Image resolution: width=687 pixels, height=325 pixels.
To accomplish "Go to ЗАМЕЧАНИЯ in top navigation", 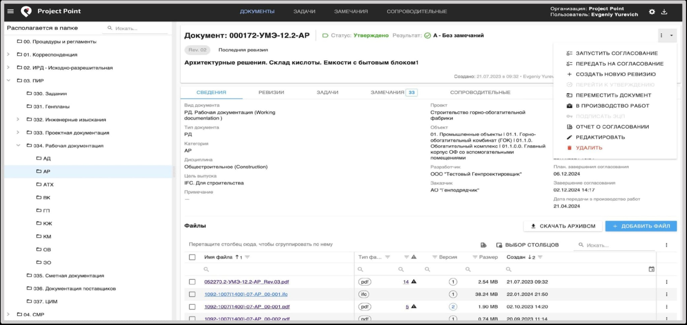I will 351,11.
